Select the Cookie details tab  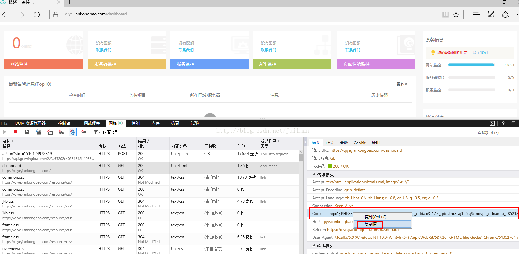[x=360, y=143]
